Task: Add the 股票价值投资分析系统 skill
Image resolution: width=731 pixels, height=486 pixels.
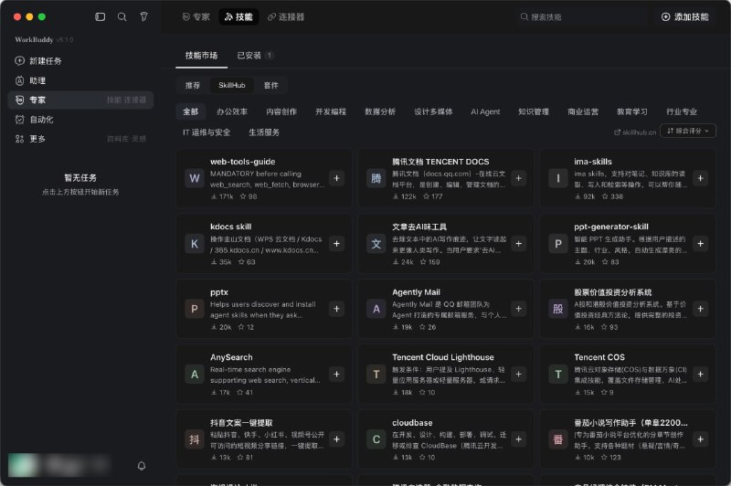Action: pos(700,309)
